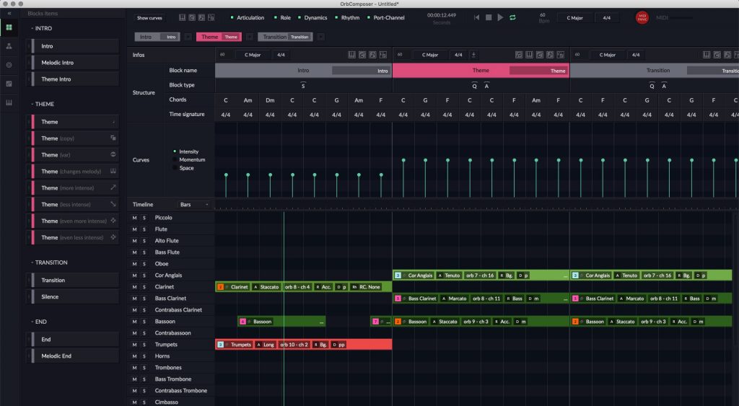Click piano icon in Intro block info header
739x406 pixels.
pyautogui.click(x=351, y=55)
